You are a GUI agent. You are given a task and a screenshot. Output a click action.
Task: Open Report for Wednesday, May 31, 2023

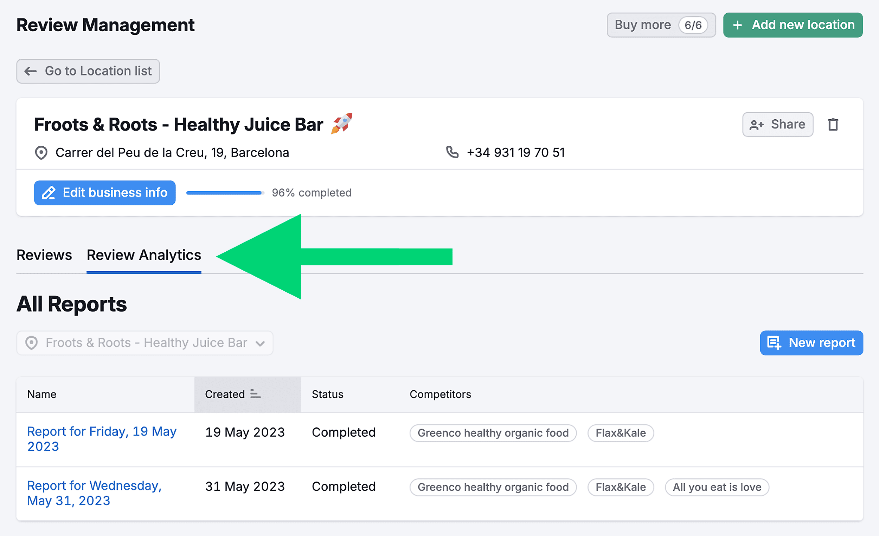tap(95, 493)
